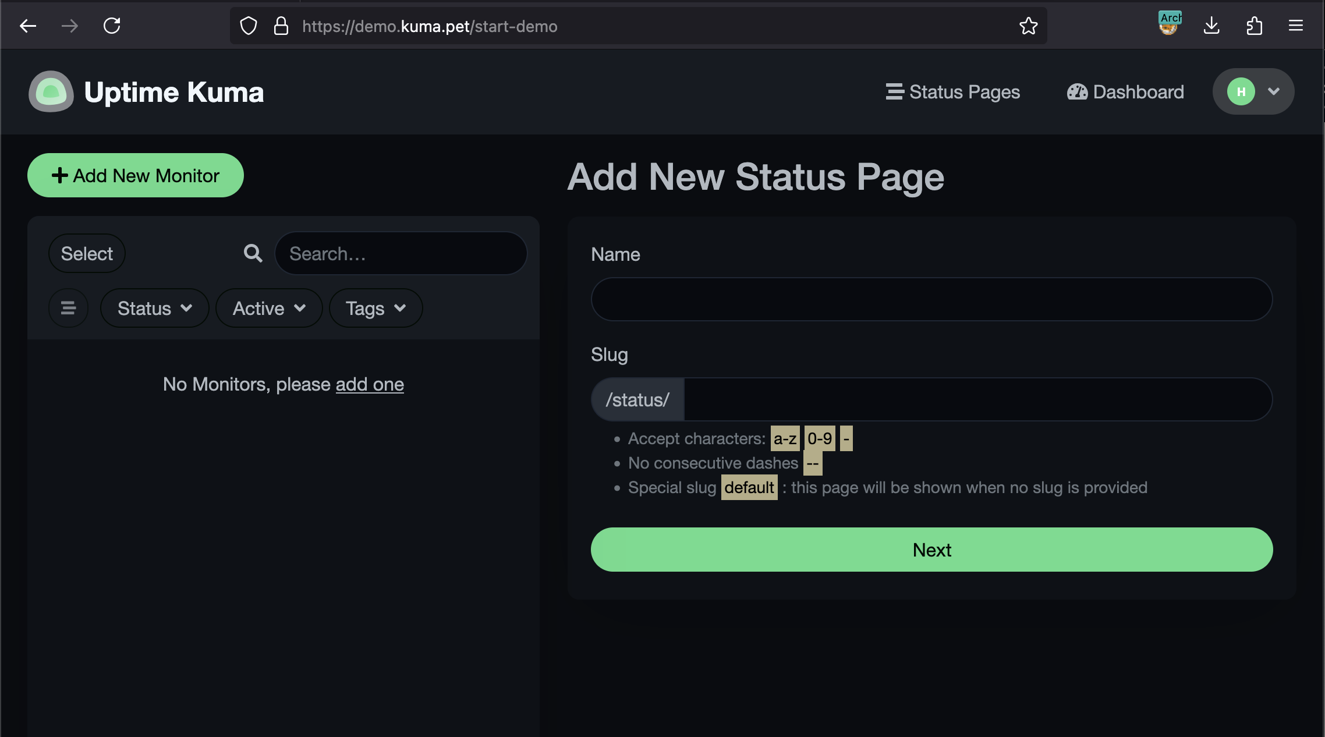The height and width of the screenshot is (737, 1325).
Task: Click the Select button above the monitor list
Action: point(86,253)
